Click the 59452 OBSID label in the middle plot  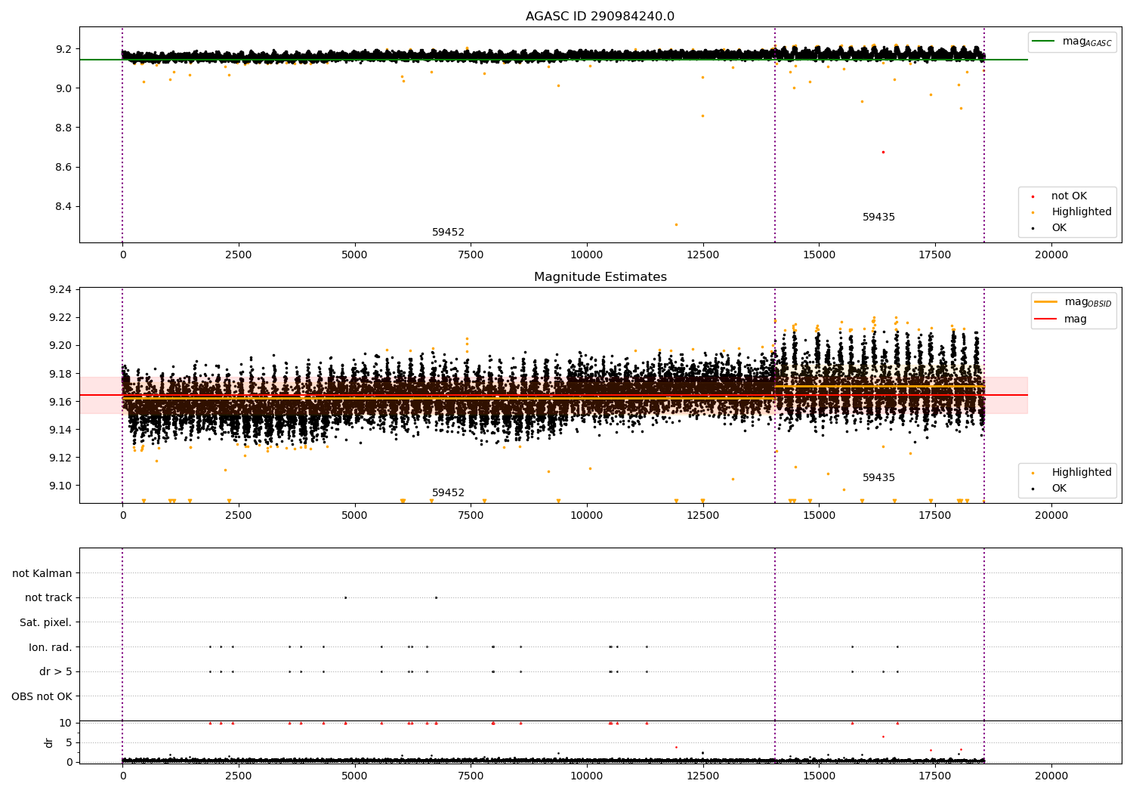pyautogui.click(x=448, y=493)
